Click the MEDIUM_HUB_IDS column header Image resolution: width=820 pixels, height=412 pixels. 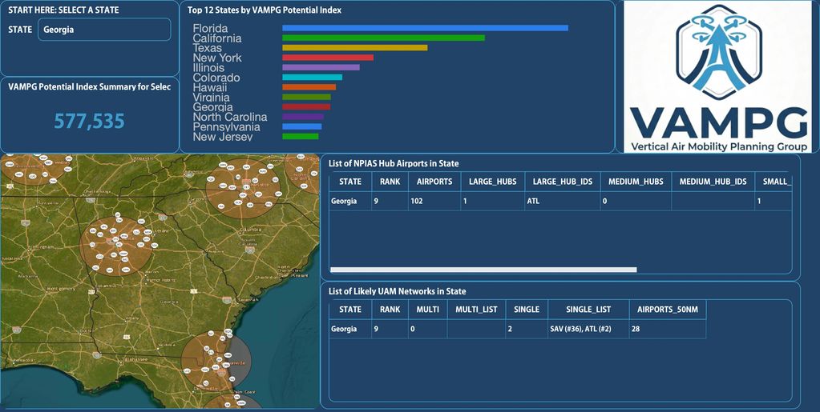coord(713,182)
